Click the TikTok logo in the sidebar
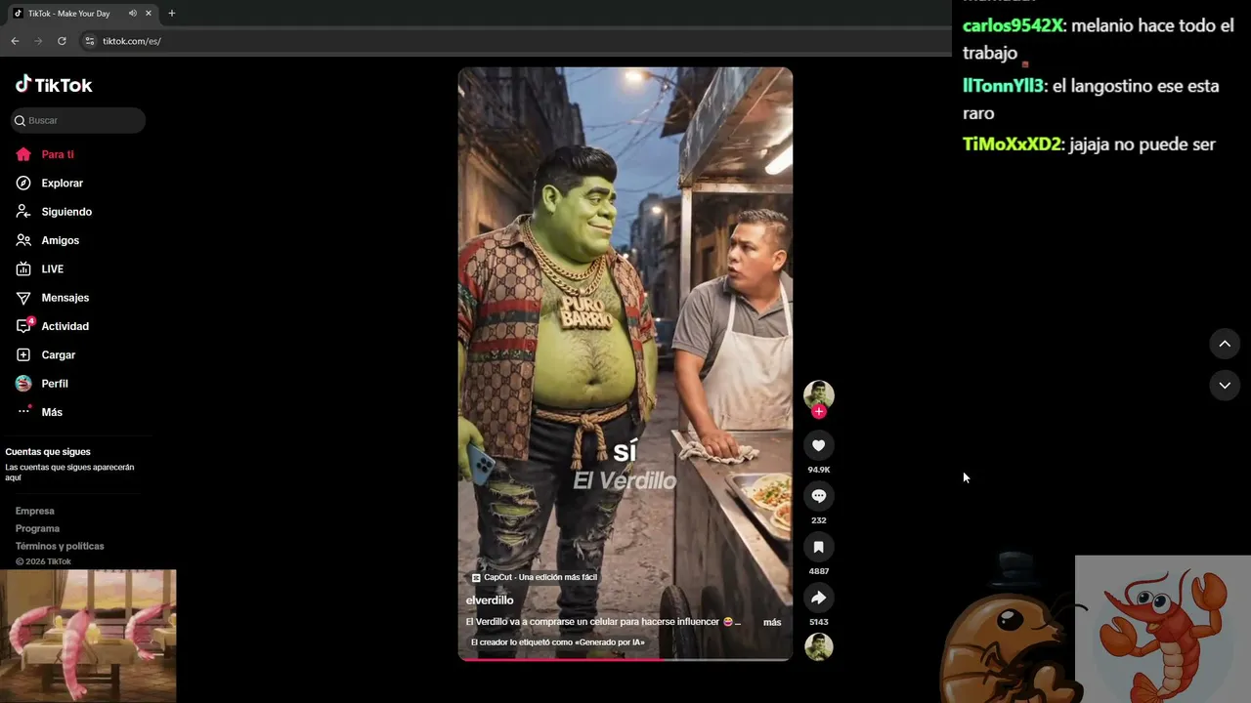Image resolution: width=1251 pixels, height=703 pixels. pos(54,85)
